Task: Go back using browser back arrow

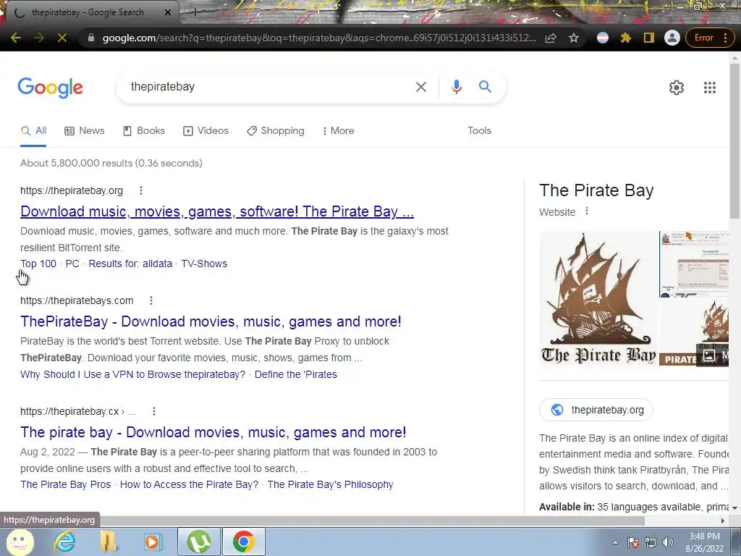Action: click(x=16, y=38)
